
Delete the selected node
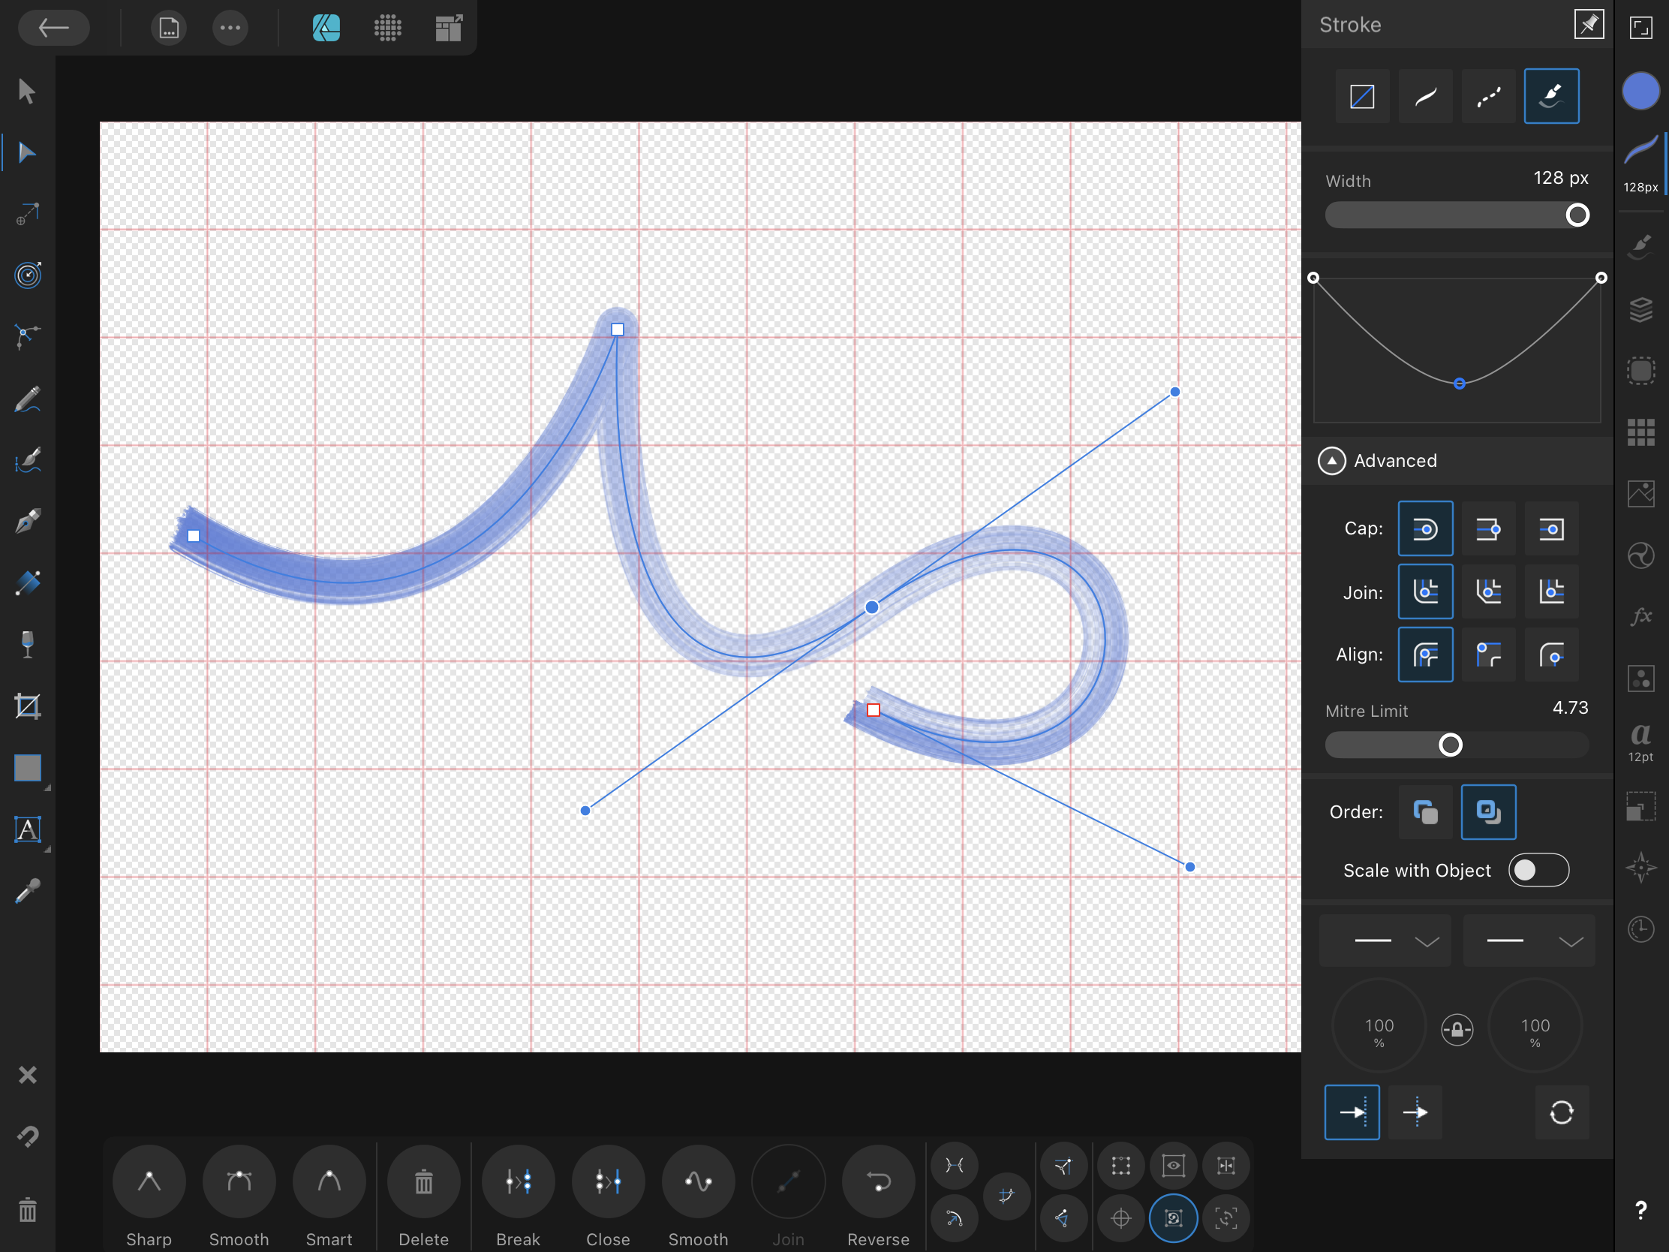click(x=423, y=1196)
